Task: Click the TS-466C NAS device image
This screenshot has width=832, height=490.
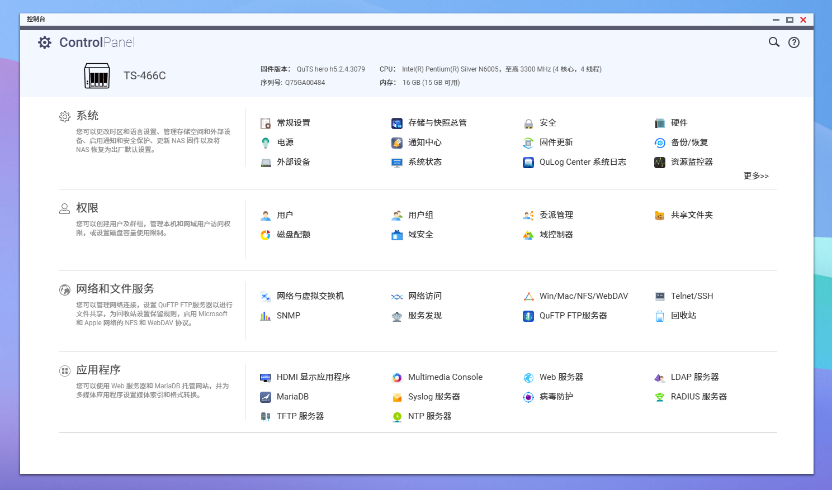Action: (97, 76)
